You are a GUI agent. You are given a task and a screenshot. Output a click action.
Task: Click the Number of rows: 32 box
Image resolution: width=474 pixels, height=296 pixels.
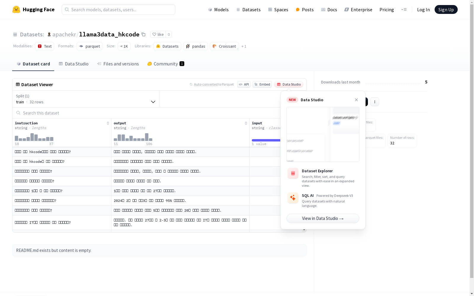(x=402, y=141)
